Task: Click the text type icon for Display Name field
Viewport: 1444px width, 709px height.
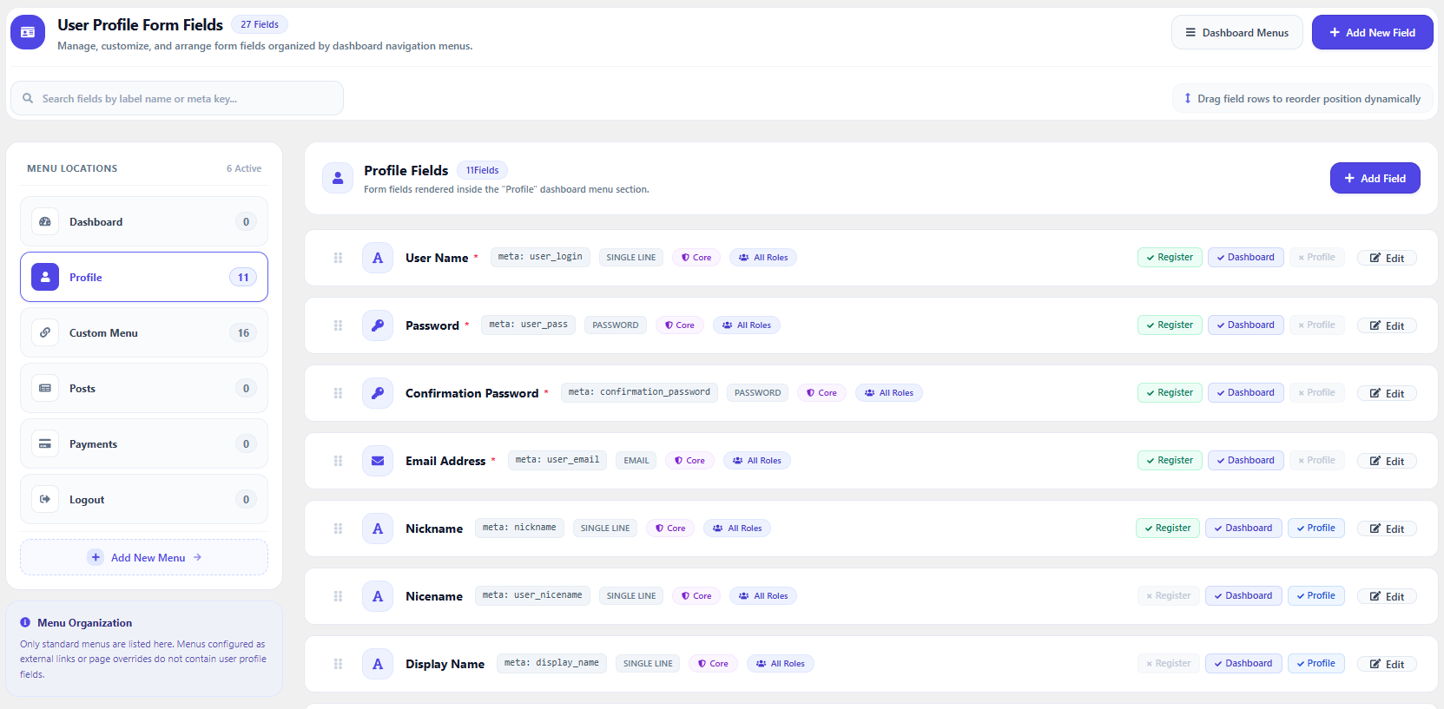Action: pyautogui.click(x=378, y=664)
